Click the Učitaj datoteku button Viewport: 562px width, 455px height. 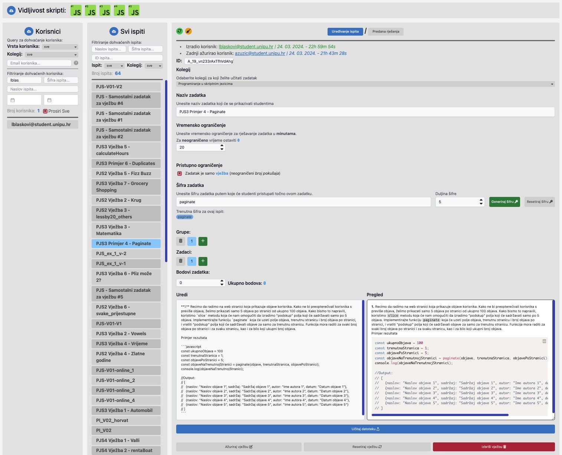click(365, 429)
